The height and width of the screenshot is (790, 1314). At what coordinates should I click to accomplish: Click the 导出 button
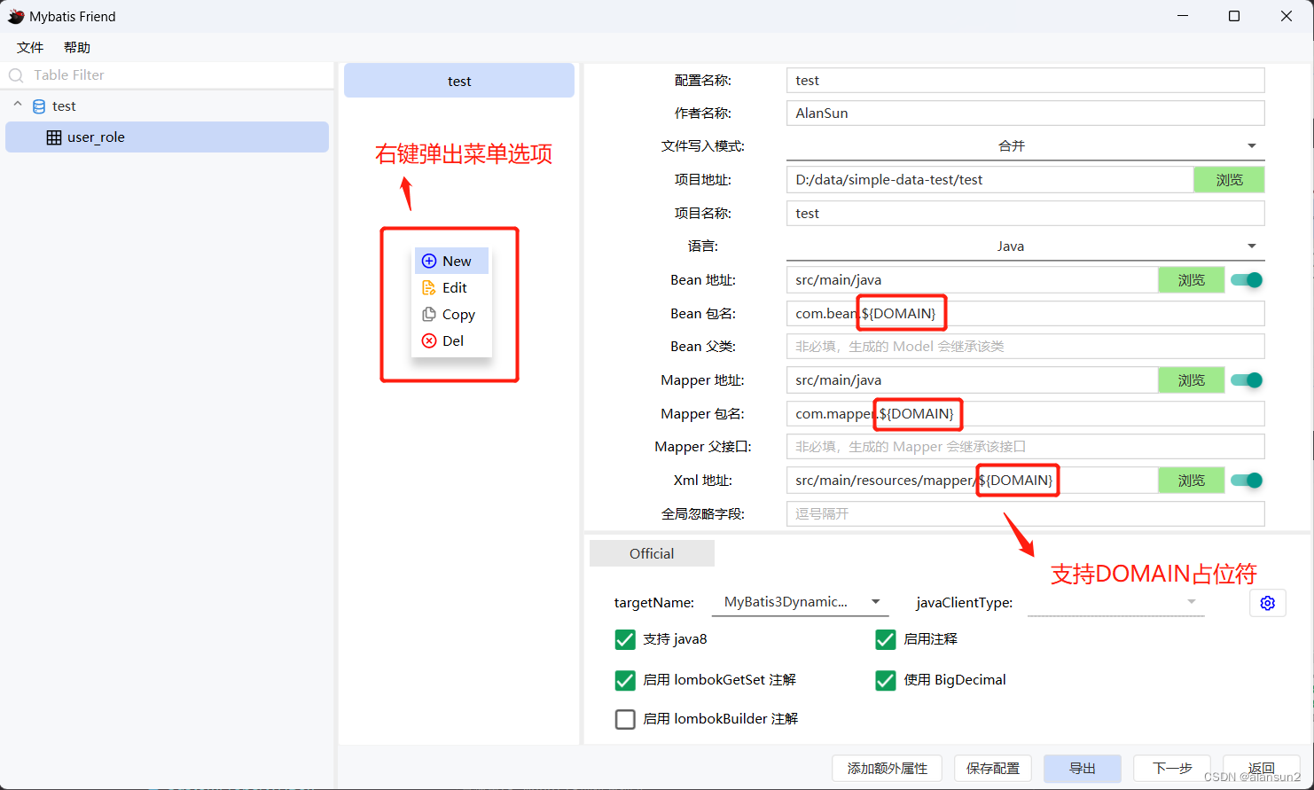[1083, 769]
